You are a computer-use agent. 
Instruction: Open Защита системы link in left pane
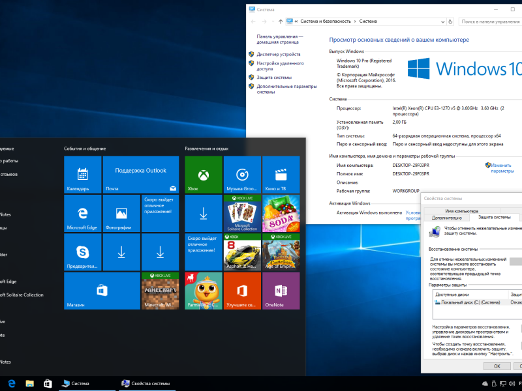[274, 78]
